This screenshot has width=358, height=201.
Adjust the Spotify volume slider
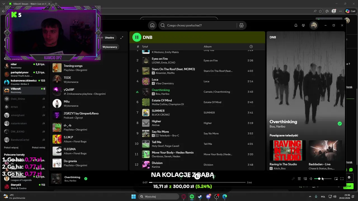coord(323,179)
